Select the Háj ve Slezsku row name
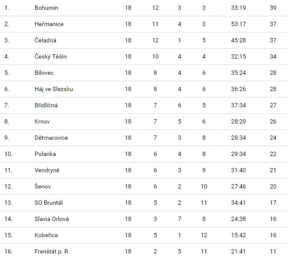This screenshot has height=259, width=288. click(x=54, y=89)
